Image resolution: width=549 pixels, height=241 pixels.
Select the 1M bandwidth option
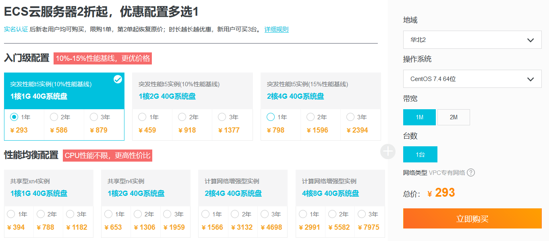419,117
